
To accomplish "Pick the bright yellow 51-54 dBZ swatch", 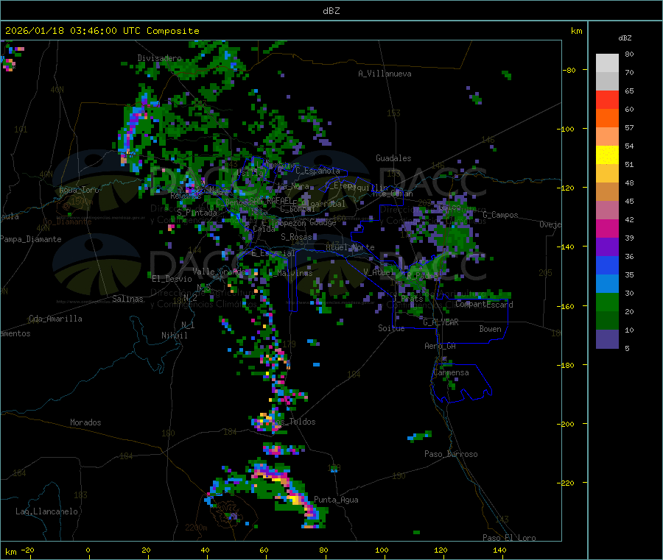I will tap(607, 155).
